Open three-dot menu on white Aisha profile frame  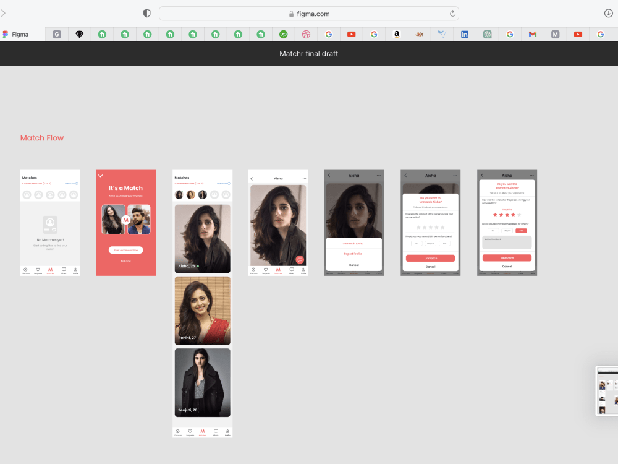click(304, 179)
